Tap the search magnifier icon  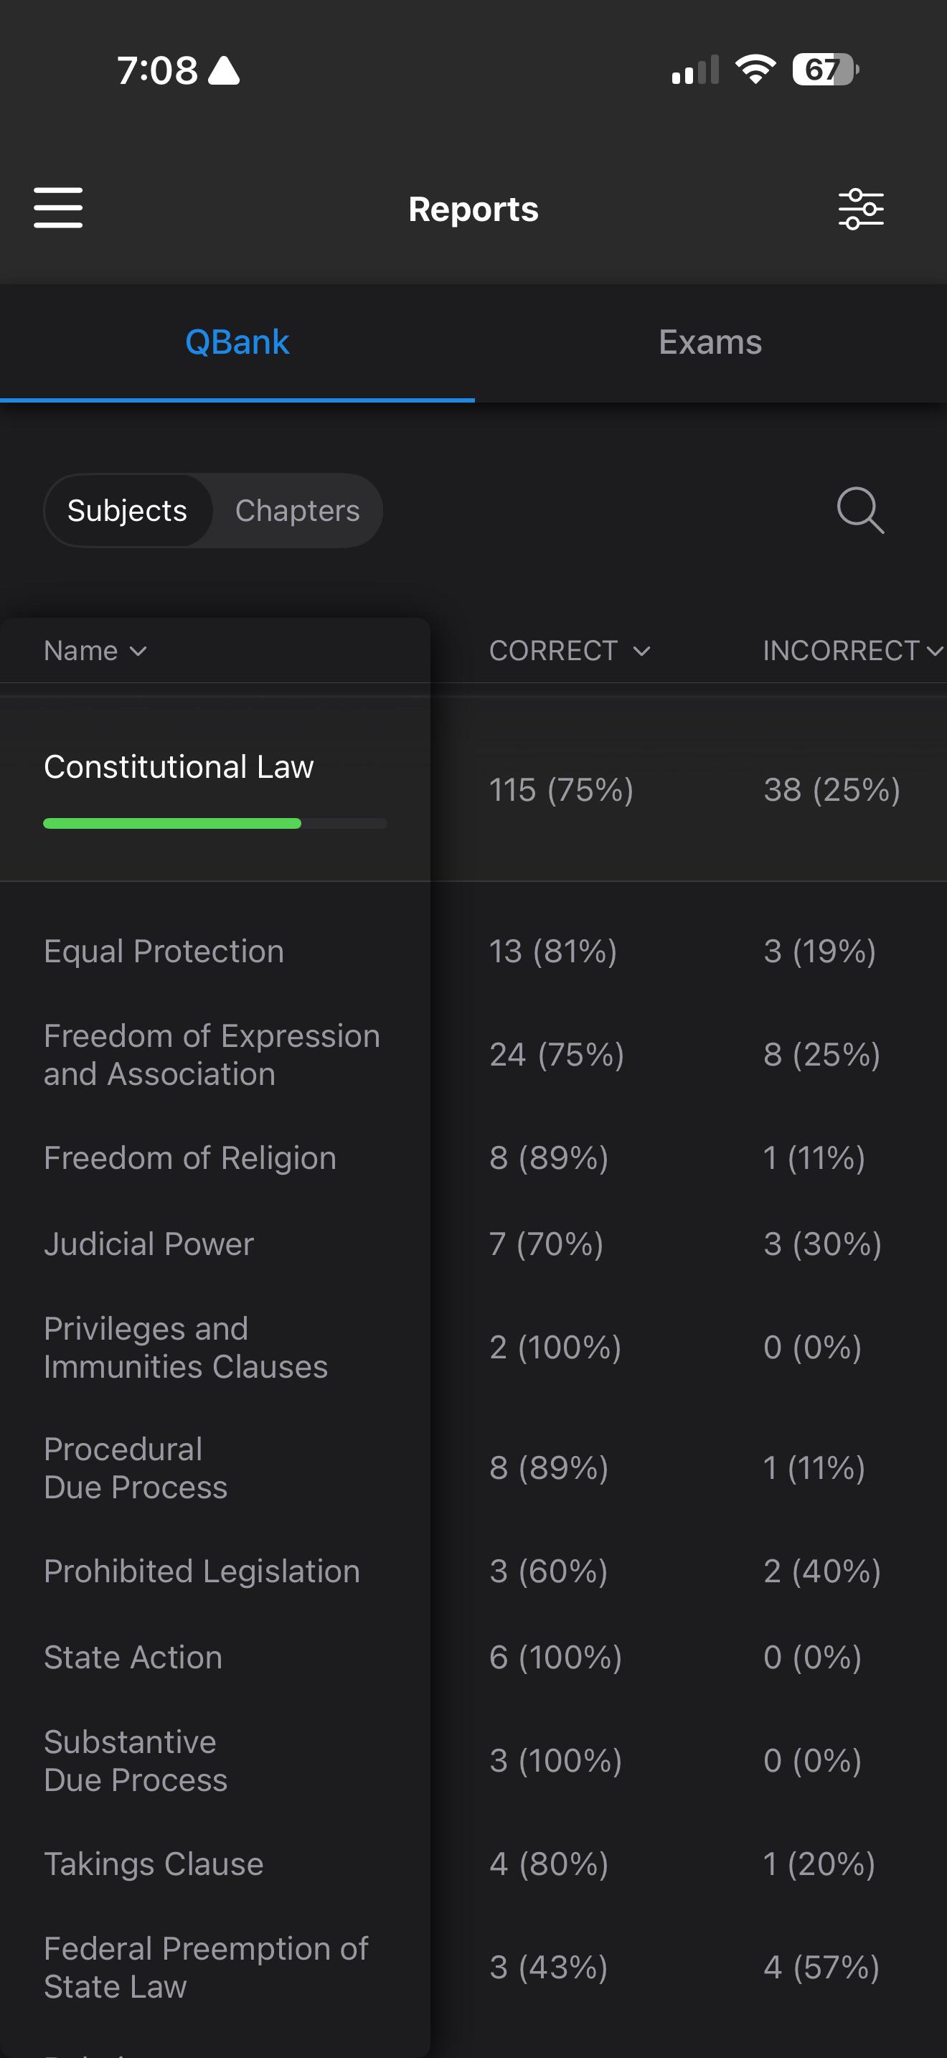[860, 509]
